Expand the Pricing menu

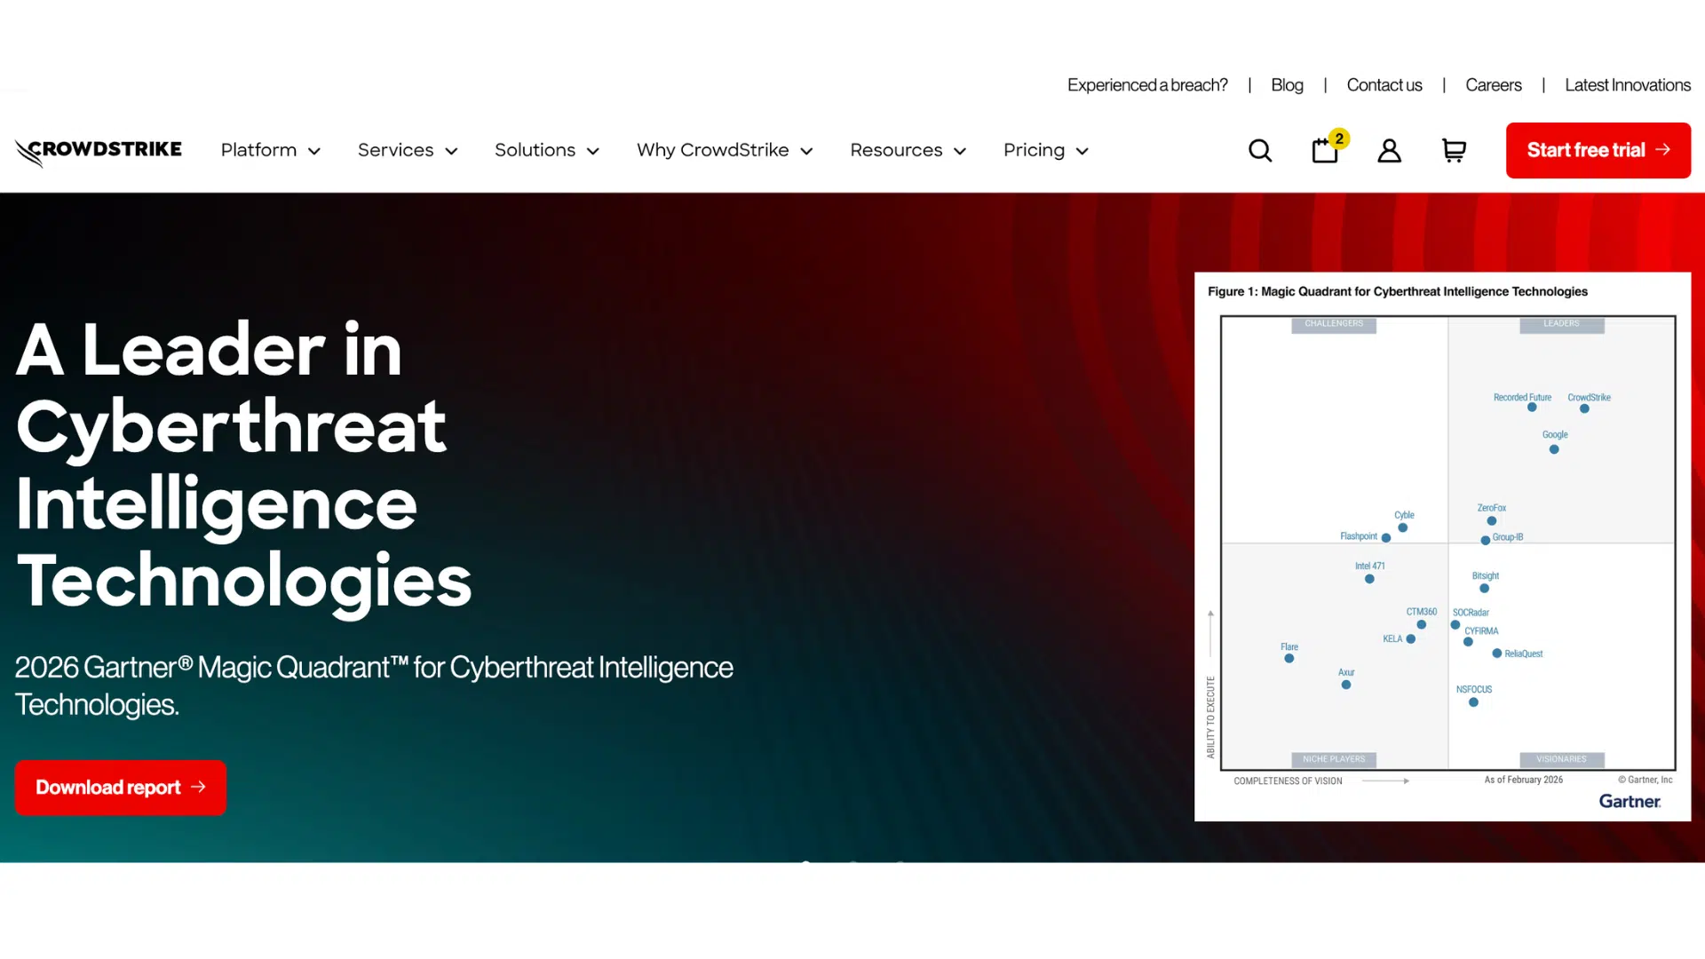click(x=1046, y=150)
